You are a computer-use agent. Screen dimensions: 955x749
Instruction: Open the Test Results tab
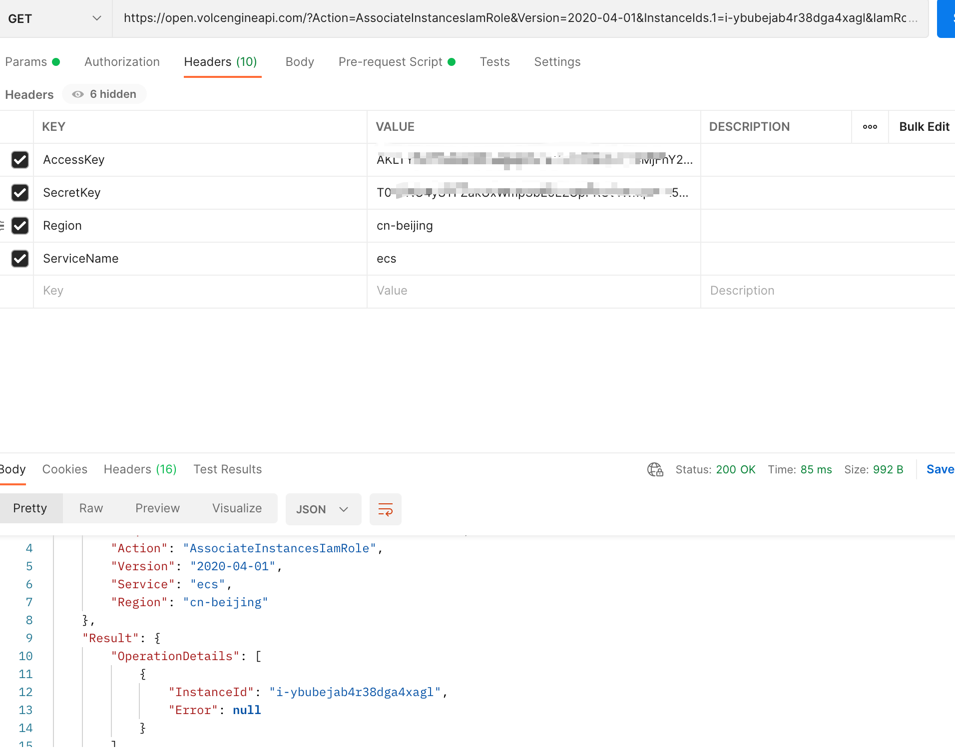coord(227,469)
